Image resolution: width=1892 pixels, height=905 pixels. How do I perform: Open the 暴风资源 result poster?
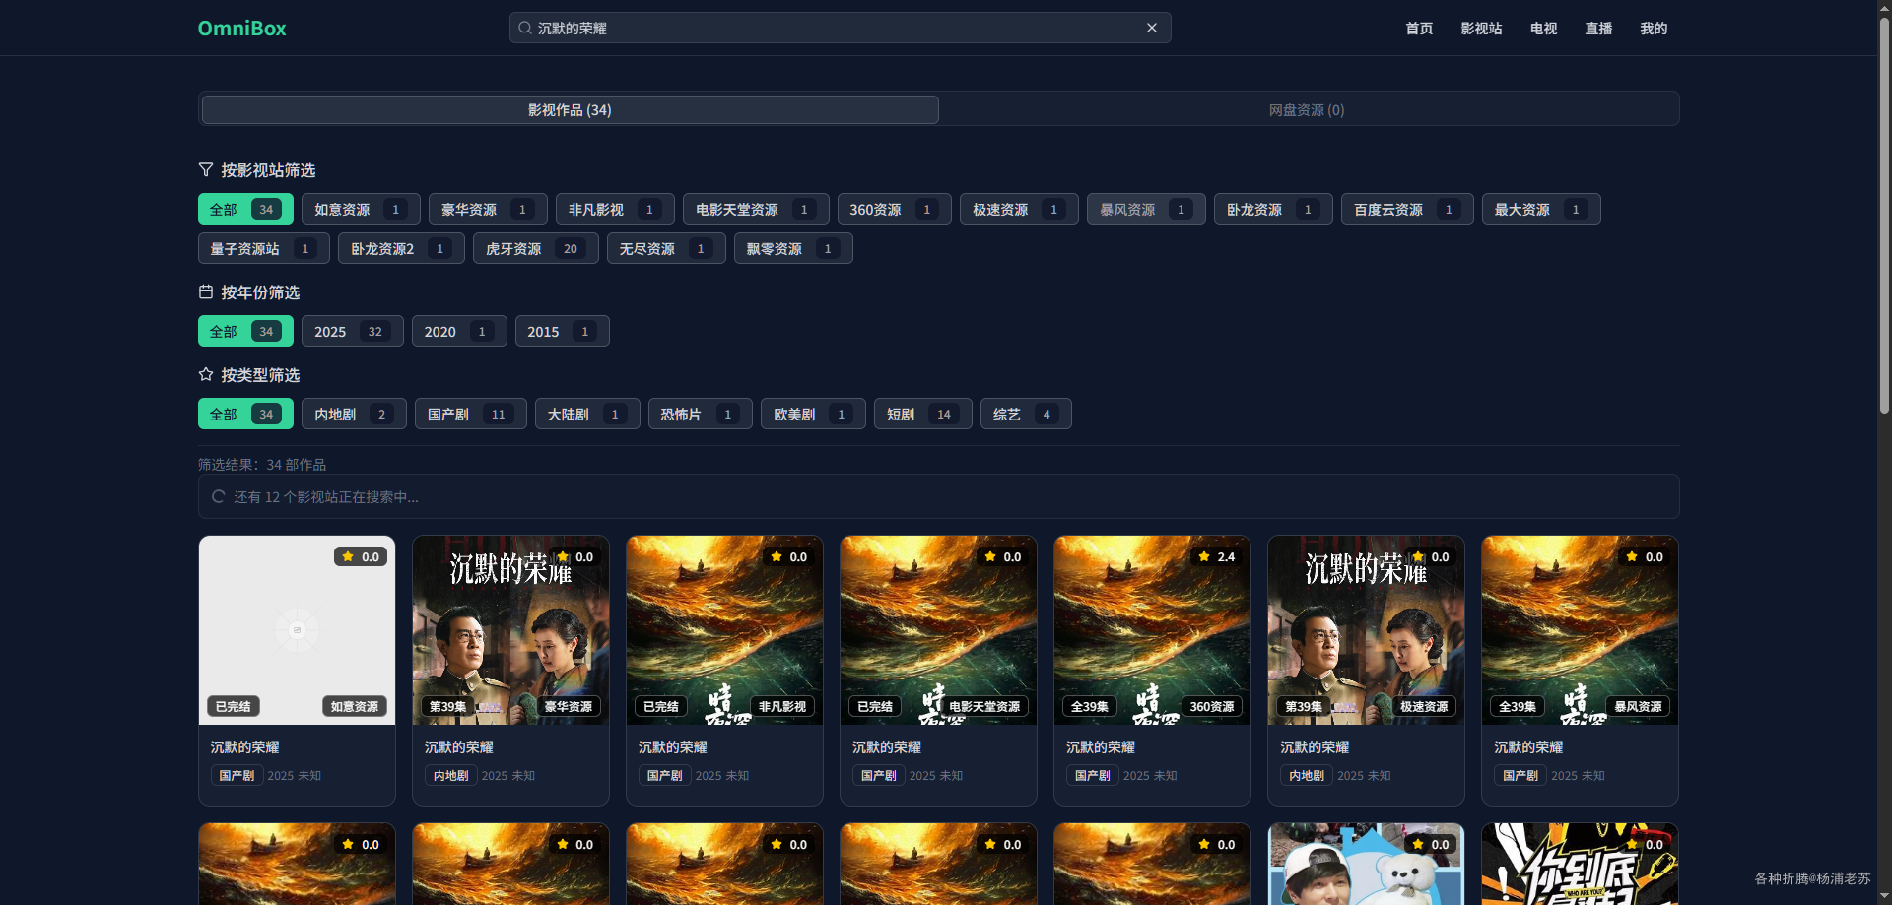tap(1580, 630)
